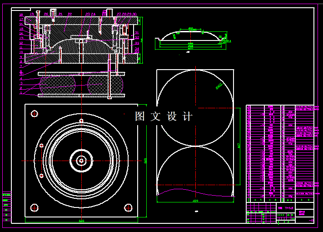
Task: Select part callout number 27
Action: tap(119, 14)
